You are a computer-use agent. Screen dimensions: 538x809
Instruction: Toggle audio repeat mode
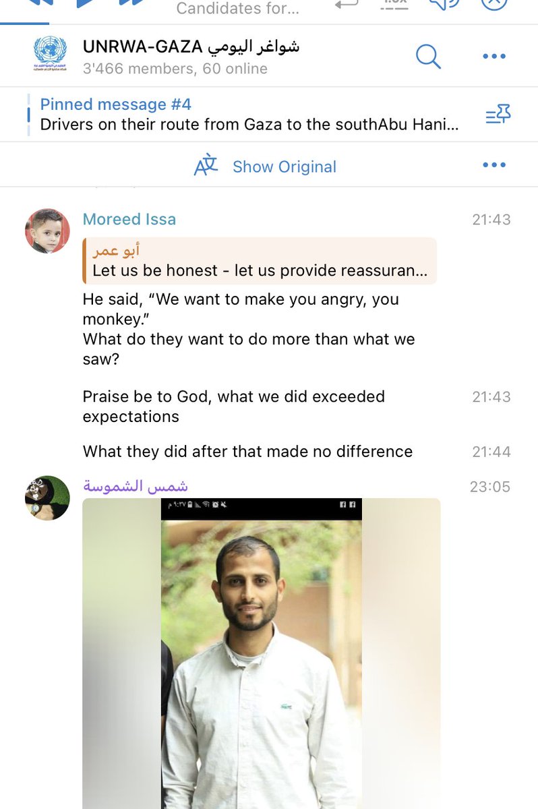[x=346, y=4]
